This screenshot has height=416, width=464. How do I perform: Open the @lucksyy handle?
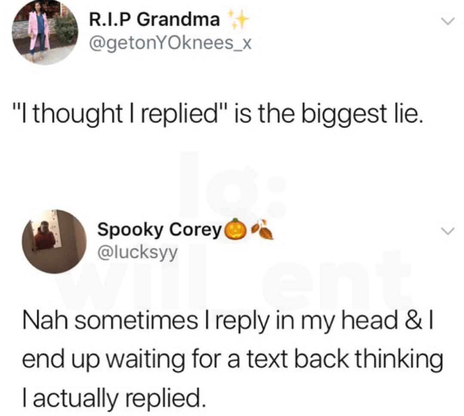coord(137,252)
